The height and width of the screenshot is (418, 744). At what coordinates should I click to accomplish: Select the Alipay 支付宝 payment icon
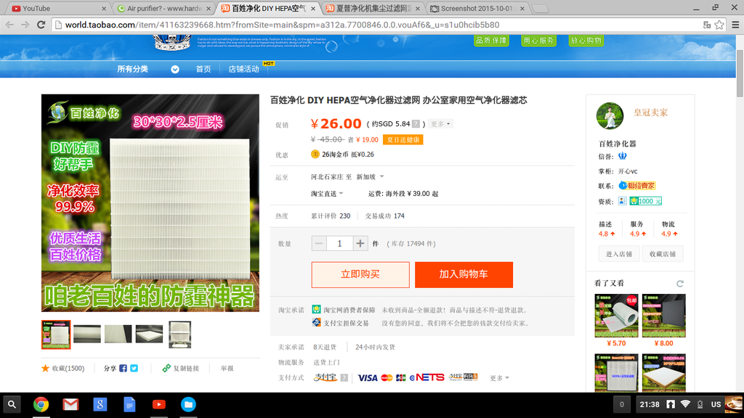pyautogui.click(x=325, y=377)
